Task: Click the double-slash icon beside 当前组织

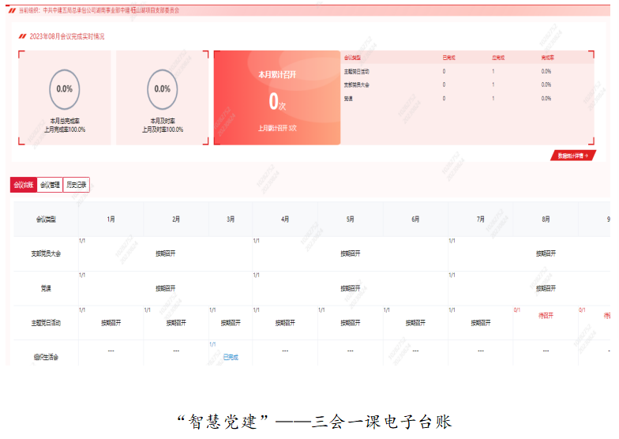Action: 13,10
